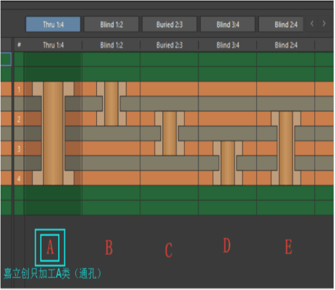Click the Buried 2:3 column header
Screen dimensions: 335x290
[169, 45]
